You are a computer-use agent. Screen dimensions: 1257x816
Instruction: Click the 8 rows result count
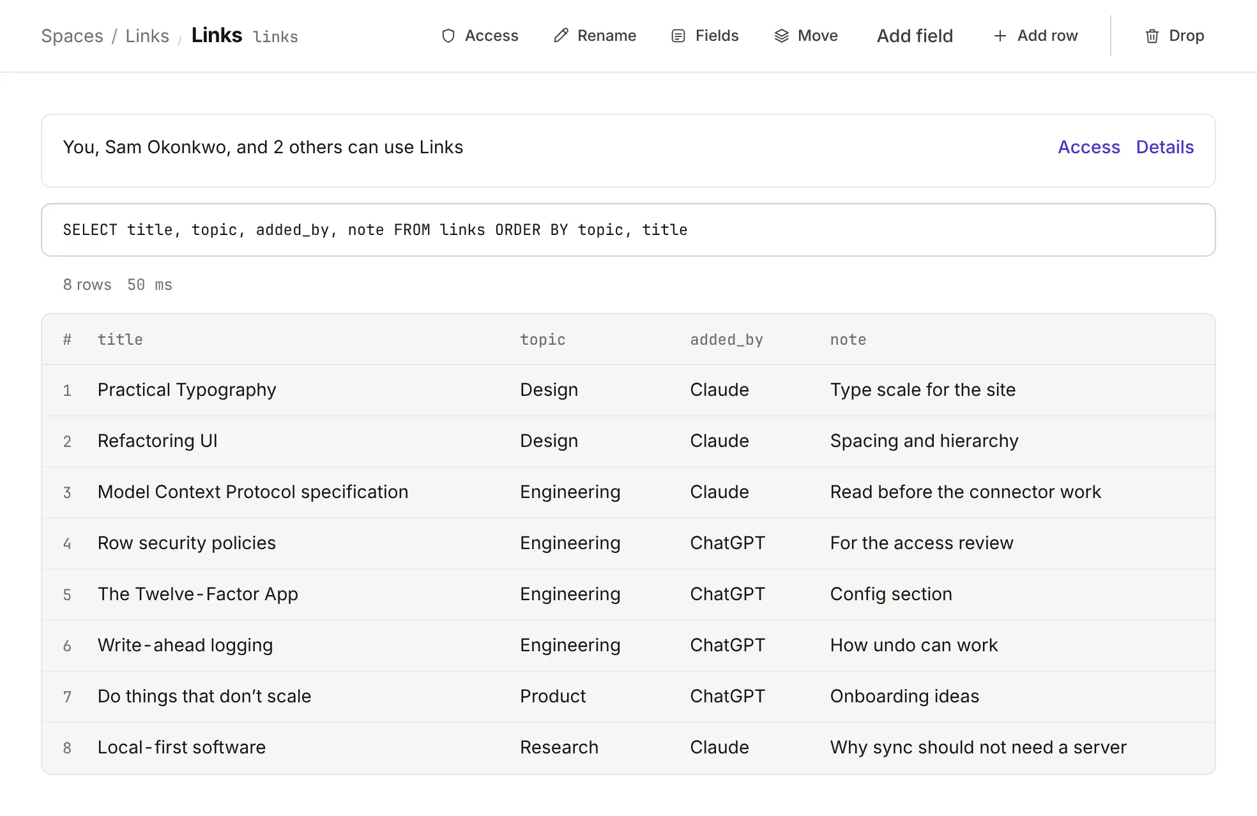pos(88,285)
